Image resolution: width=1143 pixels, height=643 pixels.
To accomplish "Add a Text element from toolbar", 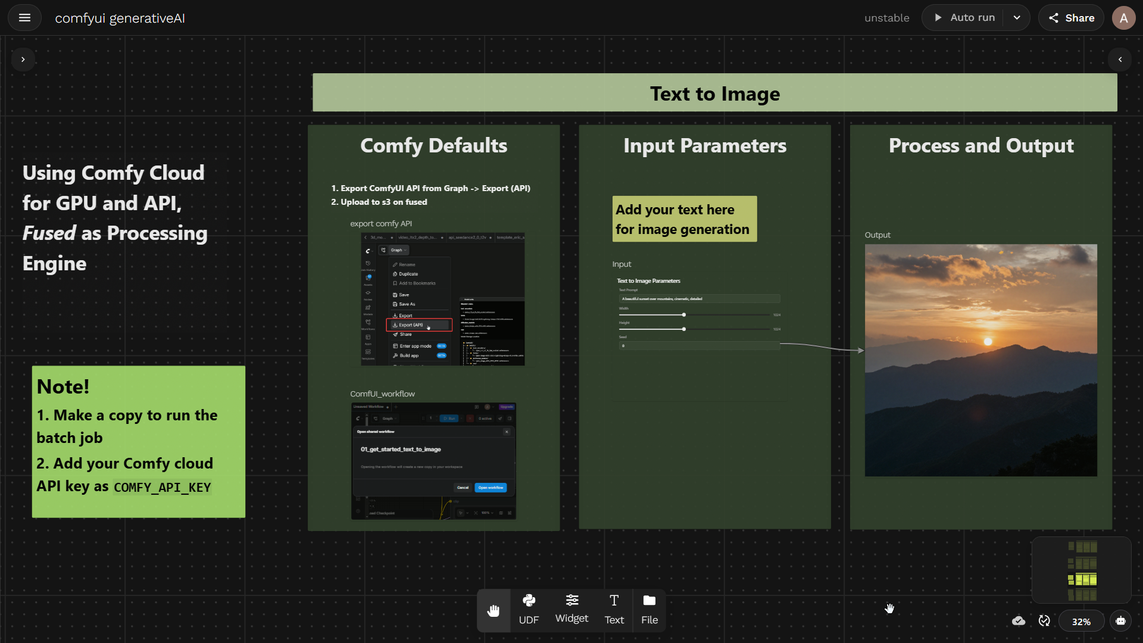I will (614, 610).
